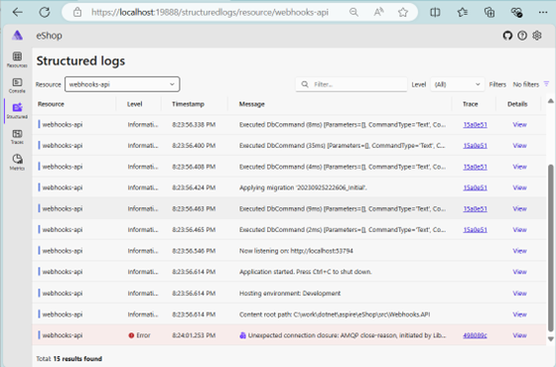Open the favorites list icon
The width and height of the screenshot is (556, 367).
click(x=463, y=12)
